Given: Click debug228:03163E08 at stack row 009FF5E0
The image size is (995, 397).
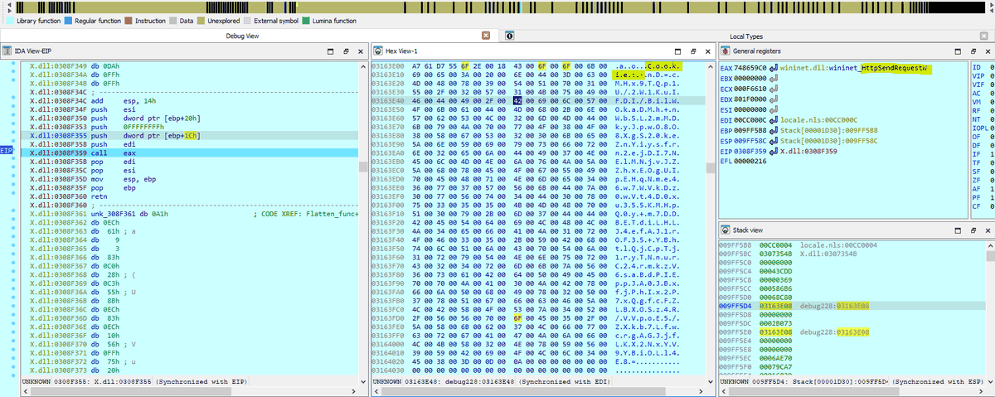Looking at the screenshot, I should [834, 332].
